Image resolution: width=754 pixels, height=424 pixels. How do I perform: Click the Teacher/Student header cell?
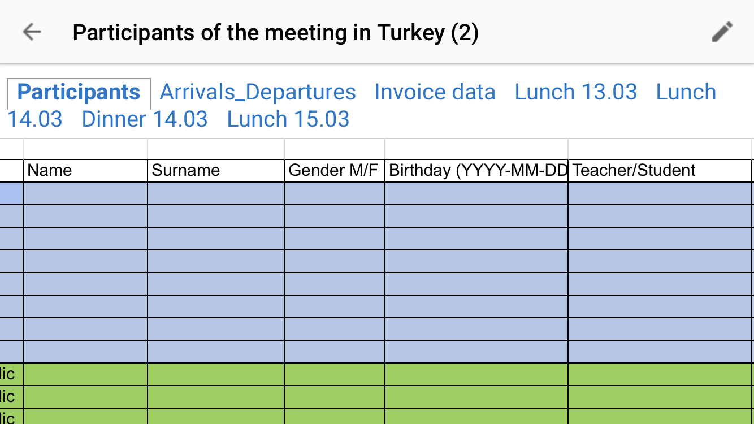coord(659,171)
